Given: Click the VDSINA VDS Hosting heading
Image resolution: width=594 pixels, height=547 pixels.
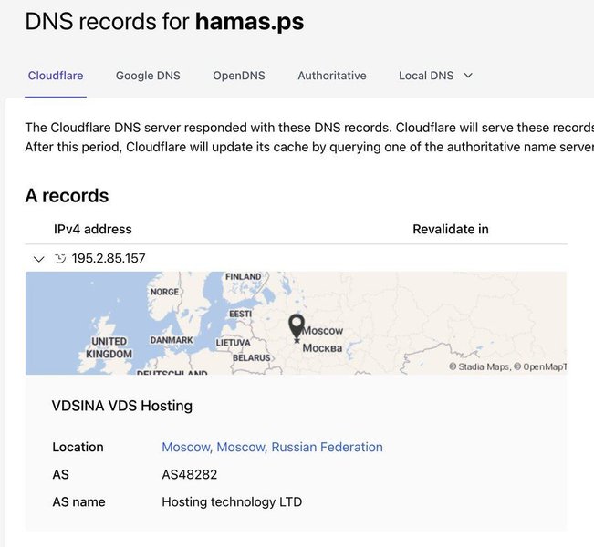Looking at the screenshot, I should [121, 406].
